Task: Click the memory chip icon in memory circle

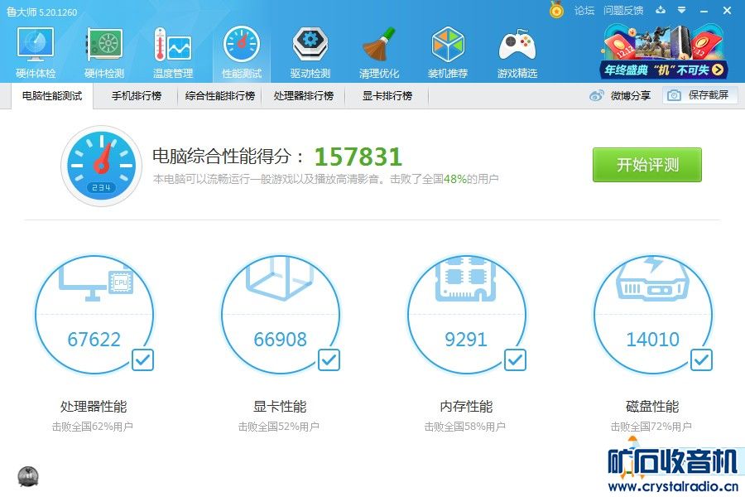Action: pyautogui.click(x=465, y=279)
